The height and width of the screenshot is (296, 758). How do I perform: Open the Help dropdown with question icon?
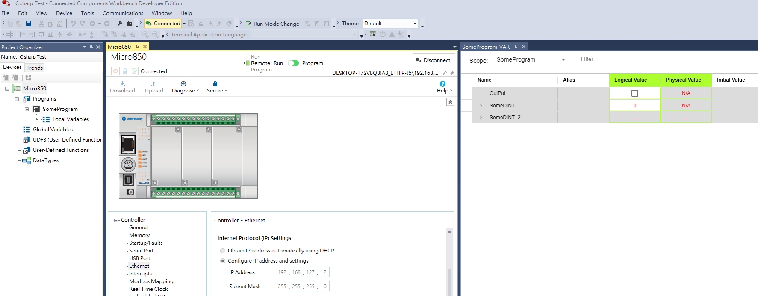click(x=444, y=87)
